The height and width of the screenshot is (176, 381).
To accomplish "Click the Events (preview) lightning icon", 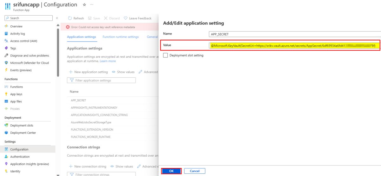I will (6, 70).
